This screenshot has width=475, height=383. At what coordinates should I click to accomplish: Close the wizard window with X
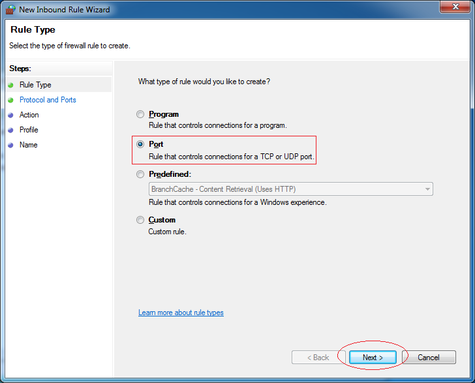[455, 7]
